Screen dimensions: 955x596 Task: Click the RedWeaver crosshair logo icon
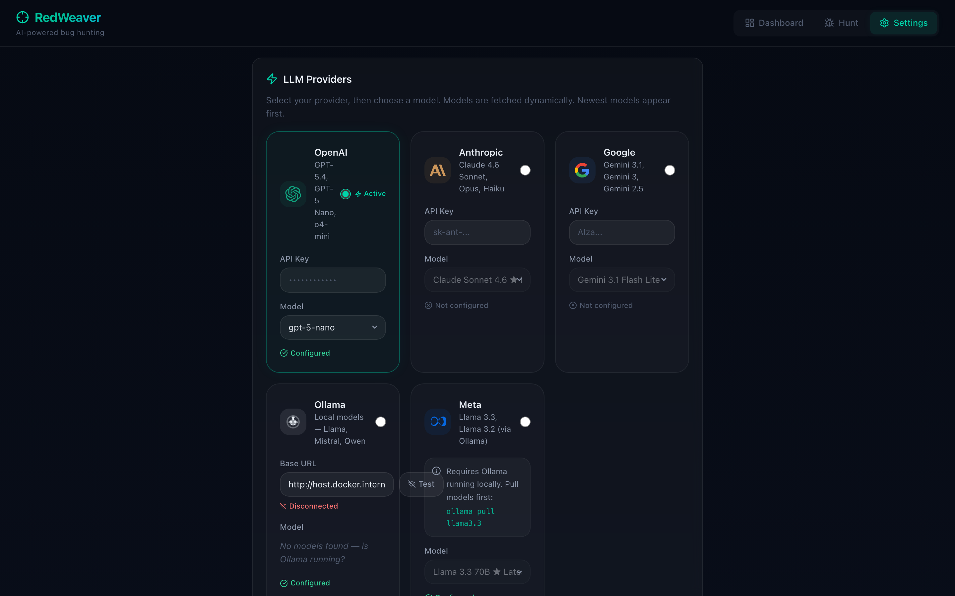[23, 17]
